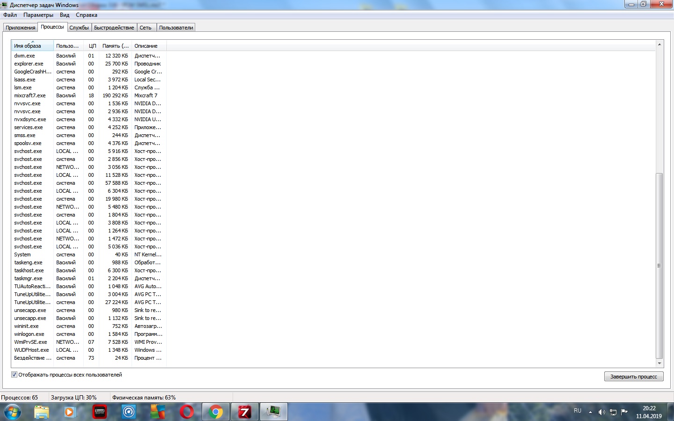This screenshot has width=674, height=421.
Task: Switch to Mixcraft 7 in the taskbar
Action: (244, 412)
